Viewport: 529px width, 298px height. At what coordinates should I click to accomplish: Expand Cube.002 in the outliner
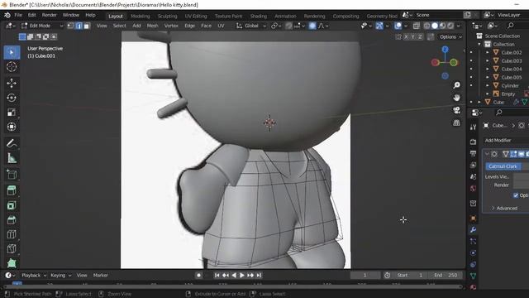(487, 52)
